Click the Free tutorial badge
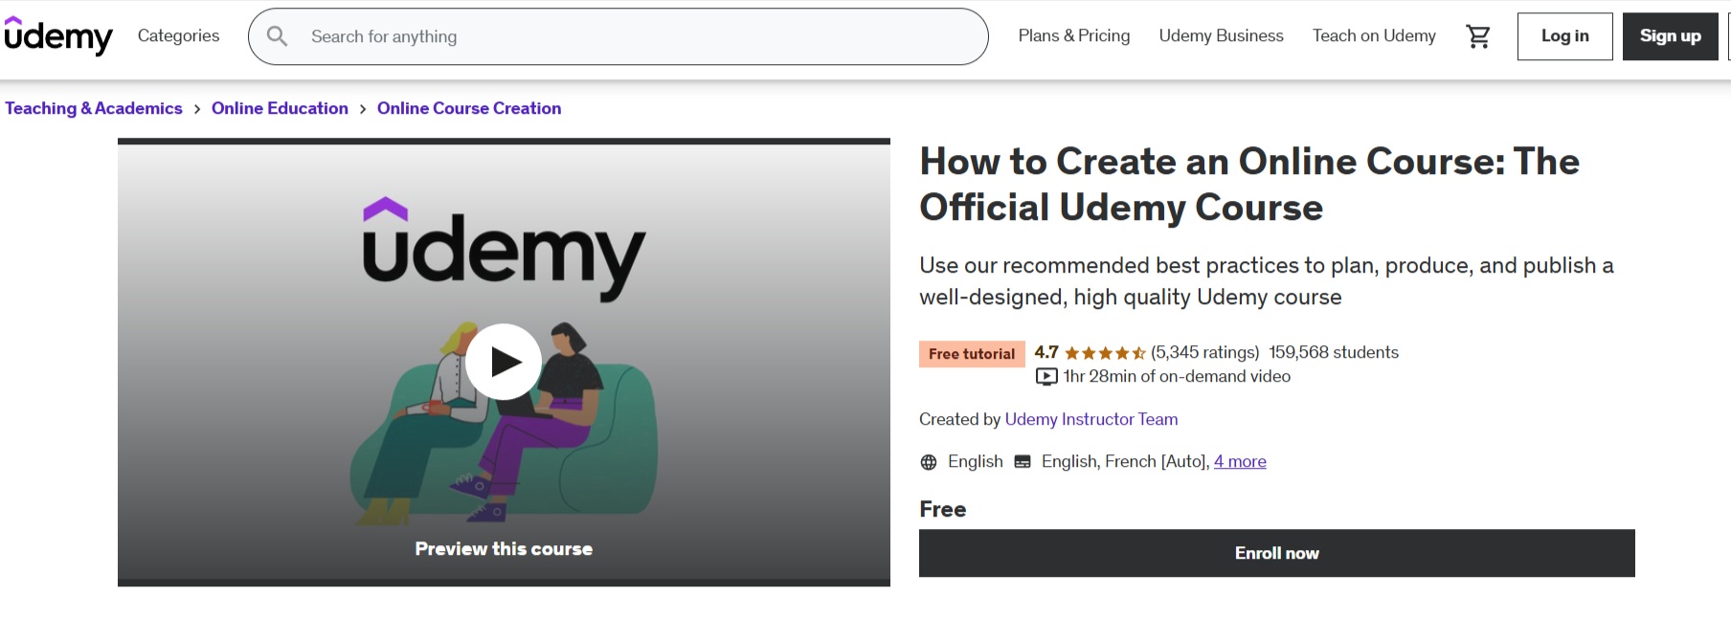 pos(972,353)
